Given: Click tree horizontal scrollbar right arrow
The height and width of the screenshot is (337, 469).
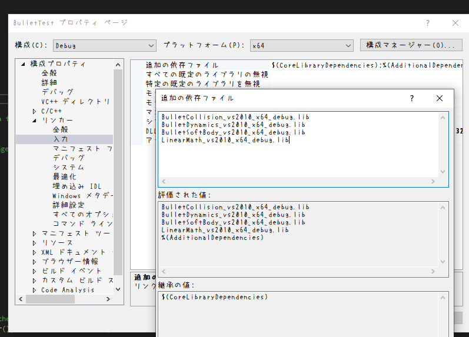Looking at the screenshot, I should (108, 299).
